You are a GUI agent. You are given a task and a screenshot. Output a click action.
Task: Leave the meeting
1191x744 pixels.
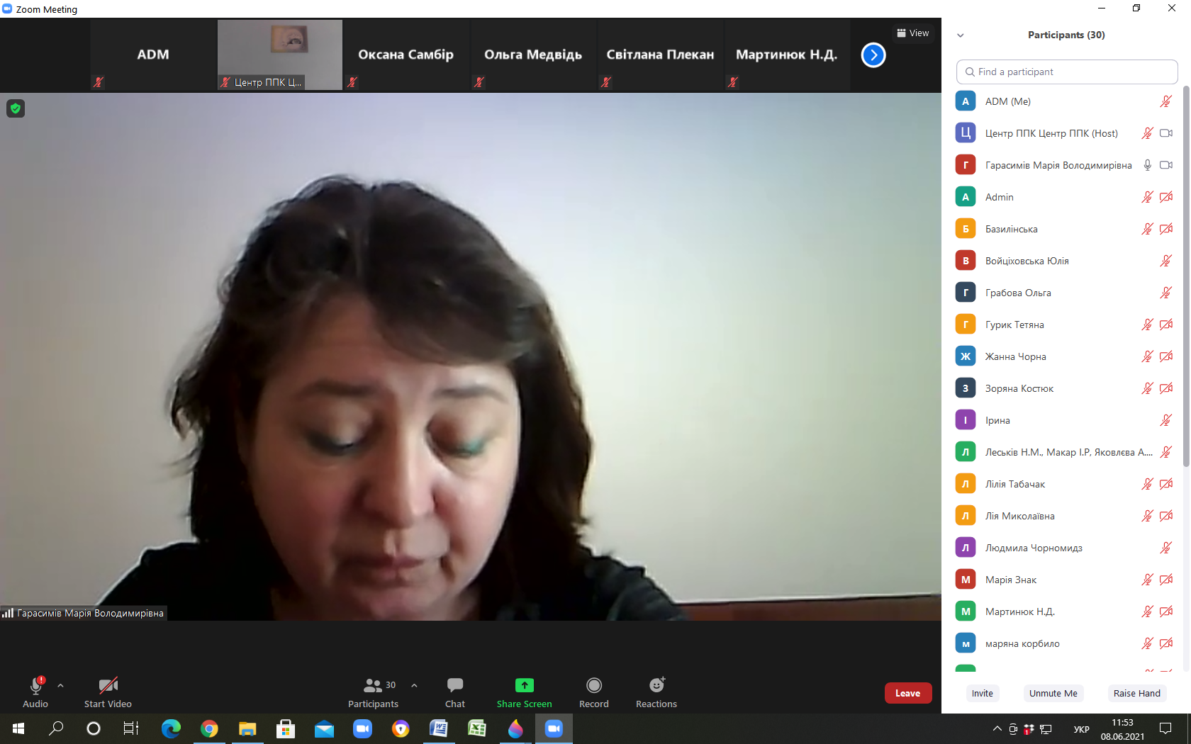point(907,693)
